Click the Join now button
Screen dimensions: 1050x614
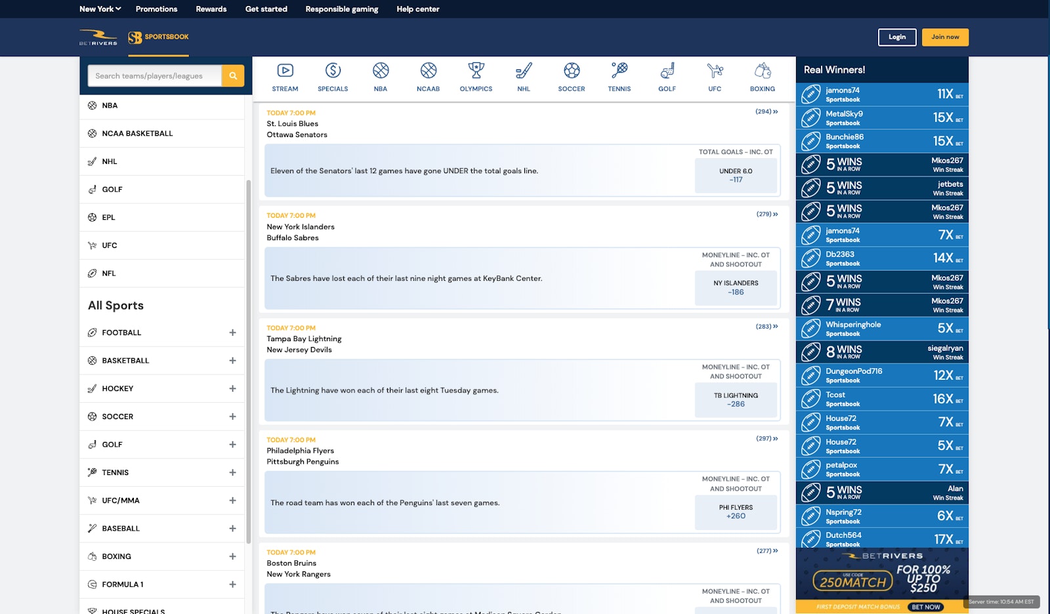point(945,37)
